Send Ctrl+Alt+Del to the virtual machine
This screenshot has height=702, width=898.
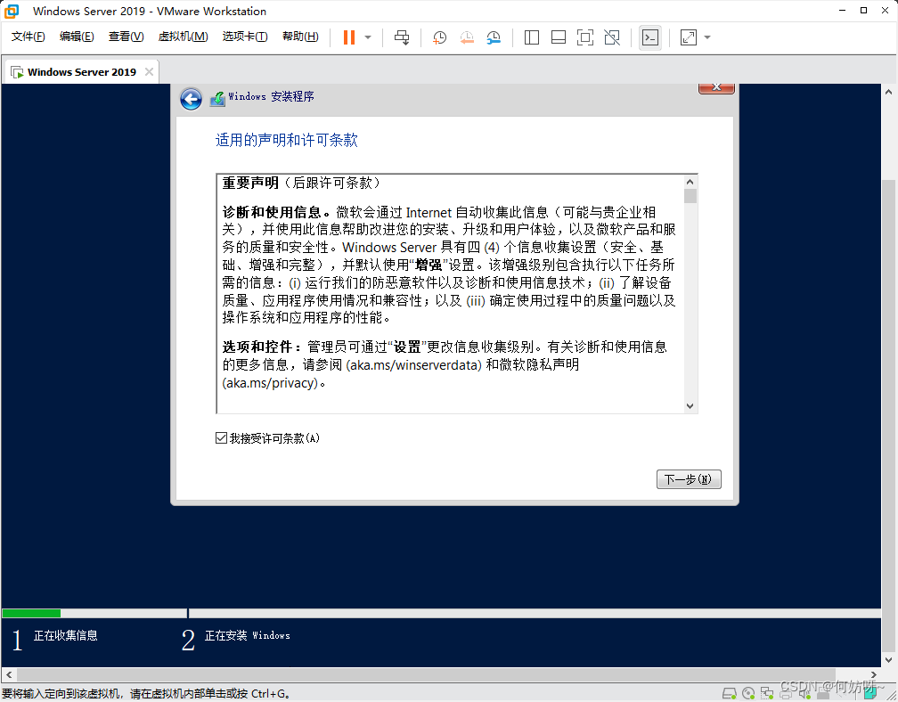click(402, 37)
